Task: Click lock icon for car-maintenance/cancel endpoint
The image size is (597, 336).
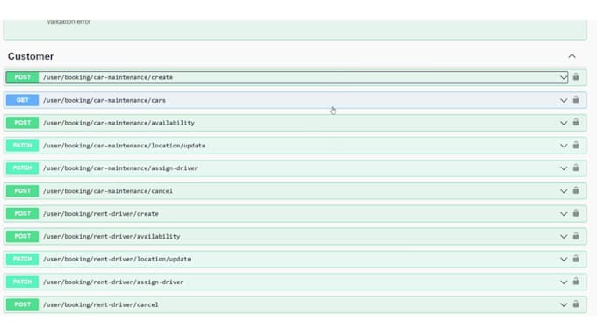Action: (576, 190)
